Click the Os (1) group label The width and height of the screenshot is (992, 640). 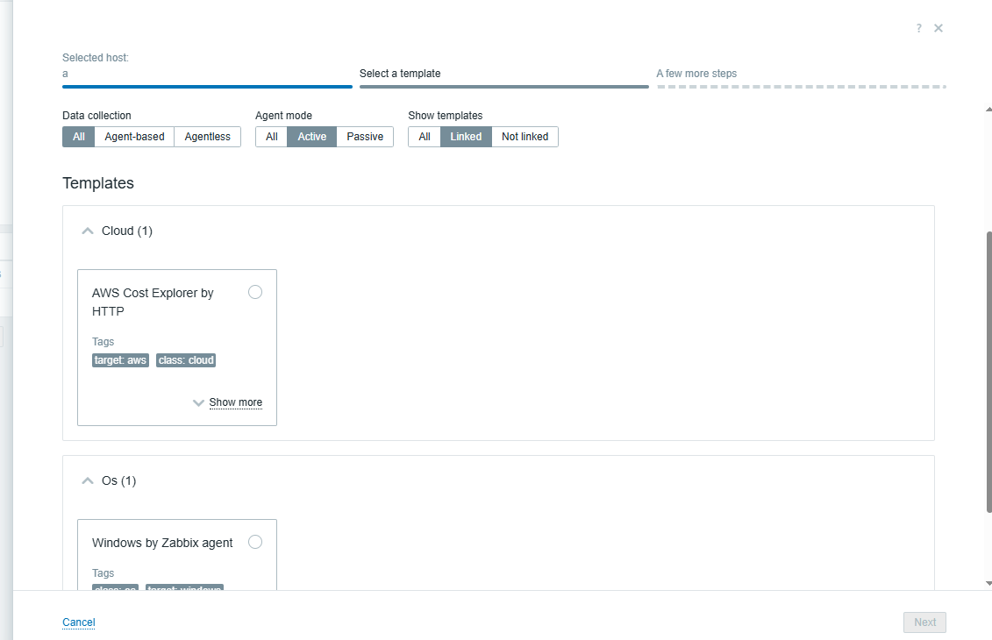[x=118, y=480]
